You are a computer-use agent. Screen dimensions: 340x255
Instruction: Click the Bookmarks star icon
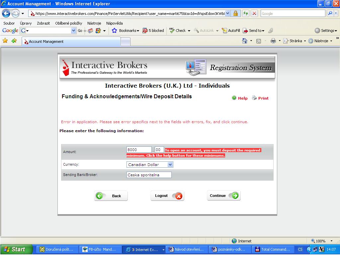[x=114, y=31]
